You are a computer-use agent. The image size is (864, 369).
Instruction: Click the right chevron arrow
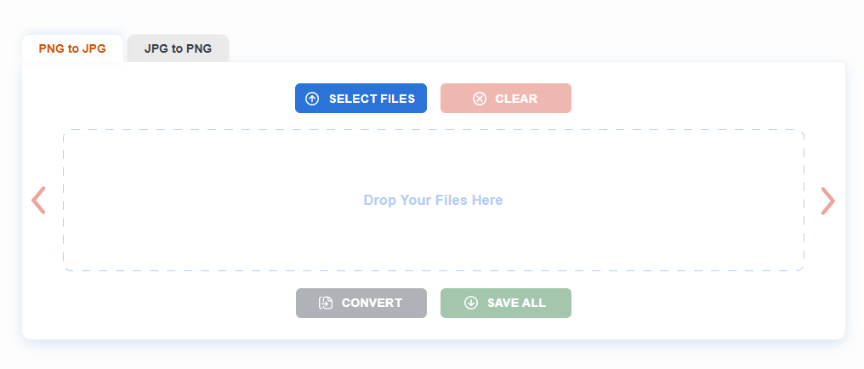[828, 201]
